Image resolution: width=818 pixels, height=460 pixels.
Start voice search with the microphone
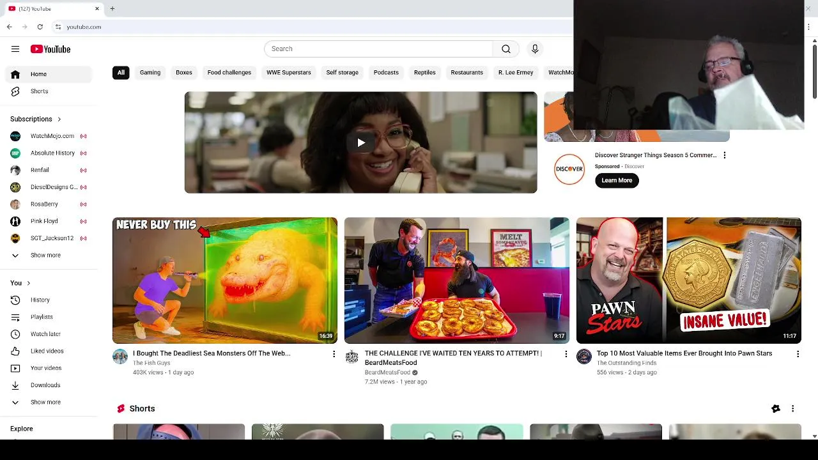(535, 49)
